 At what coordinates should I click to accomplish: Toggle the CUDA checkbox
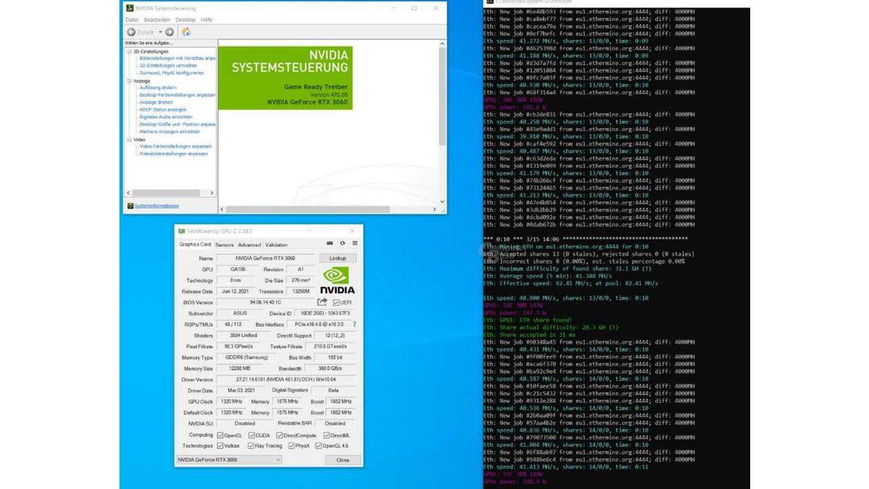pyautogui.click(x=250, y=435)
